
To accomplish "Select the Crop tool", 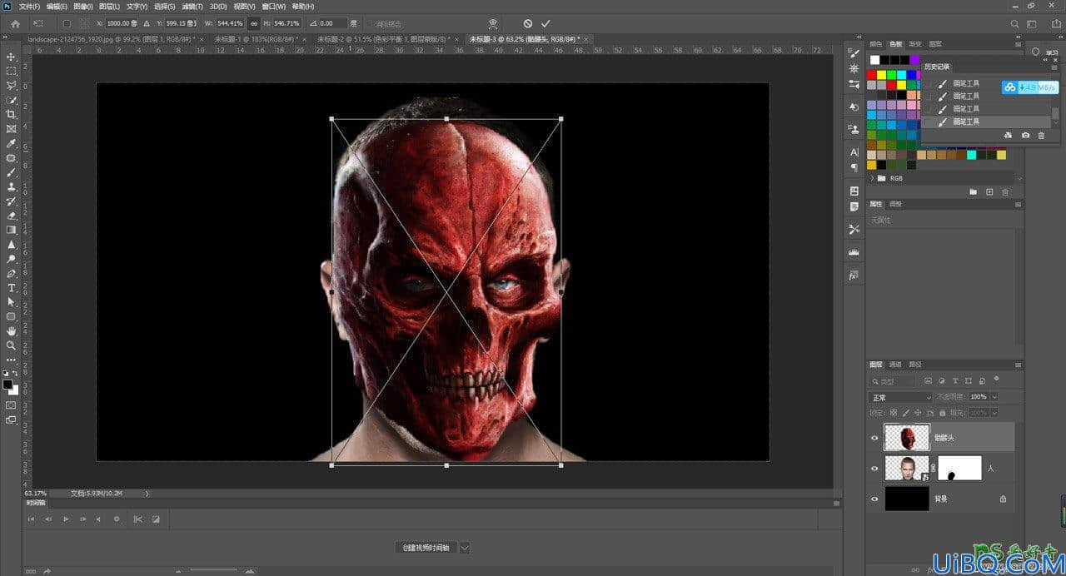I will [x=12, y=114].
